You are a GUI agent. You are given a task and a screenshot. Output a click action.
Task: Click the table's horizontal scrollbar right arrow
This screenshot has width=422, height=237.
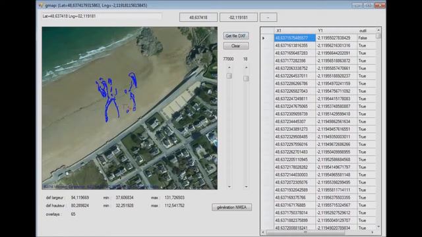pyautogui.click(x=373, y=232)
